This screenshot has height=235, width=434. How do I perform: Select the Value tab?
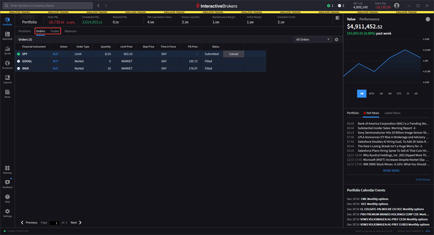[x=351, y=19]
